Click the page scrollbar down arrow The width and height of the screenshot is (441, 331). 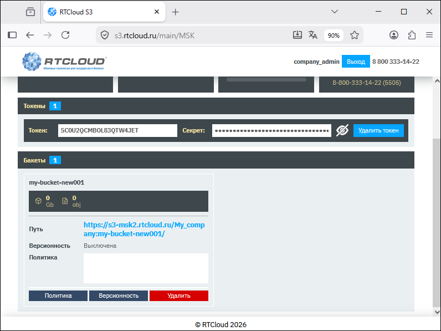(x=437, y=312)
